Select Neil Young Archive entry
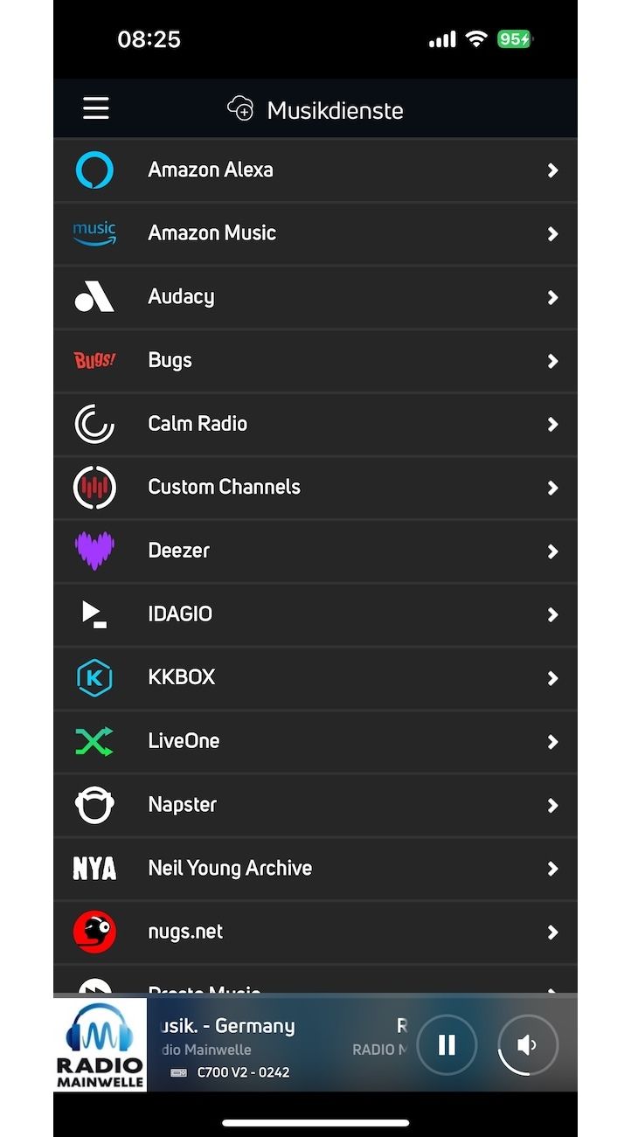 (x=315, y=869)
